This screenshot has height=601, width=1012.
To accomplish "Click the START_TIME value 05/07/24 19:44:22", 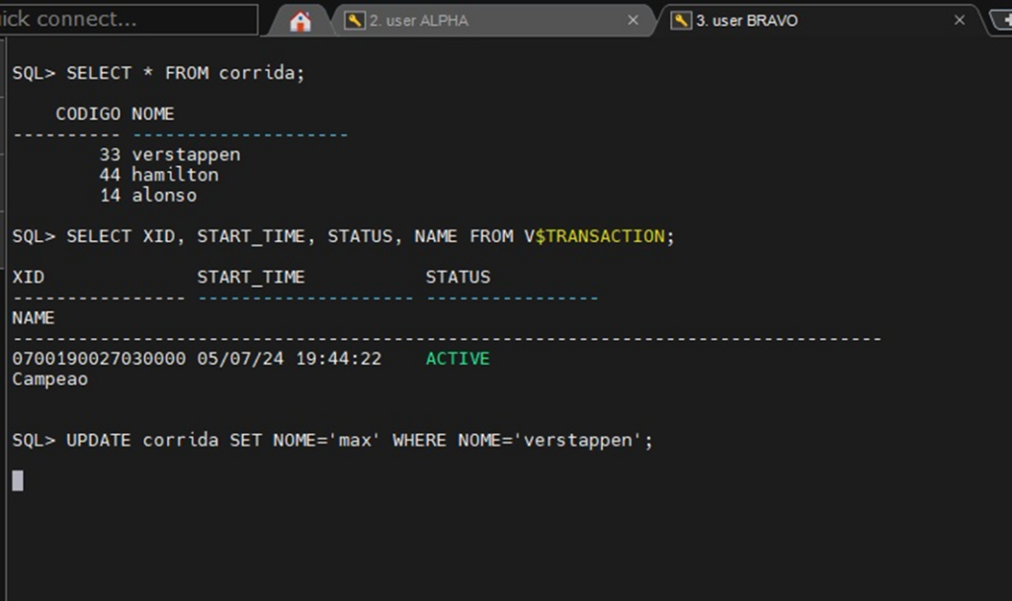I will 289,359.
